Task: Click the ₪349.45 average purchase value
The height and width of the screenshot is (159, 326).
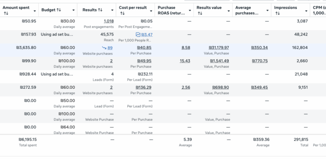Action: [x=259, y=88]
